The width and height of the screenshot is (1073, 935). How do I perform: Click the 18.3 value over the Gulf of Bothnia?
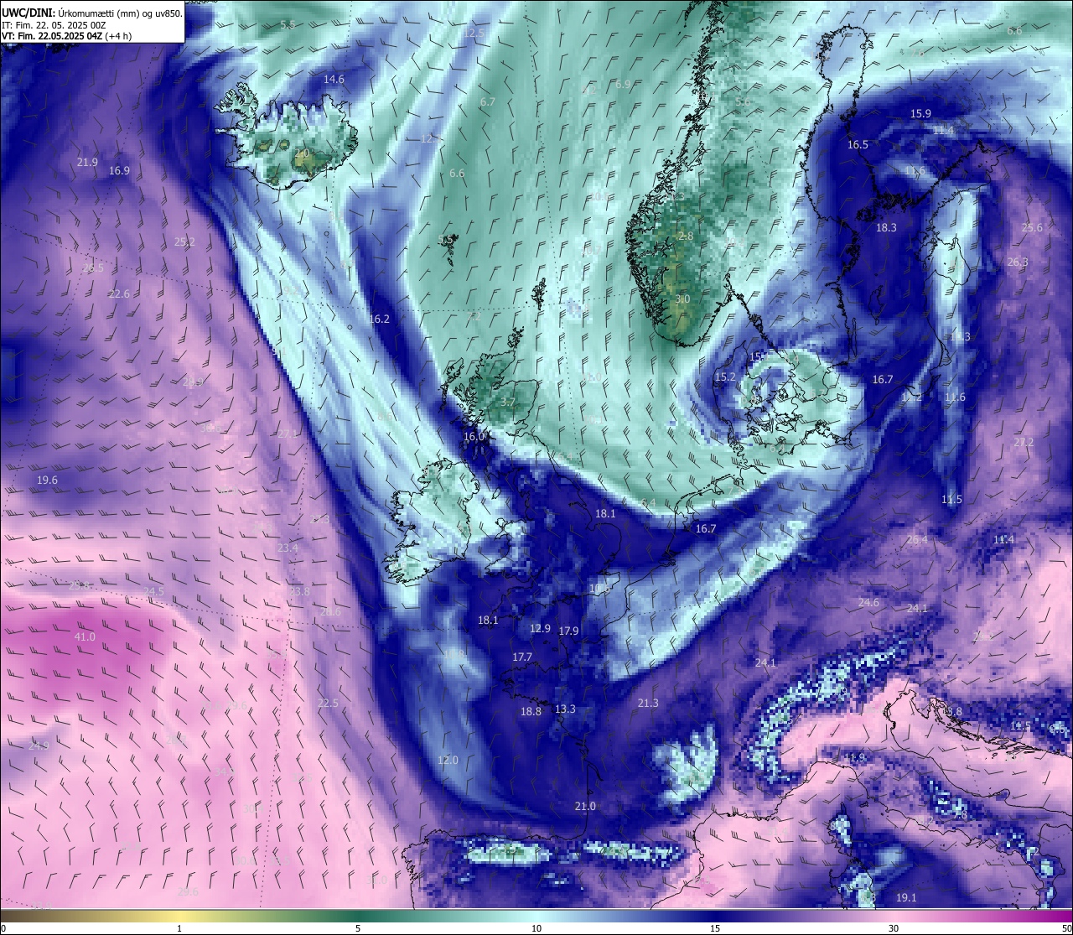pyautogui.click(x=886, y=228)
